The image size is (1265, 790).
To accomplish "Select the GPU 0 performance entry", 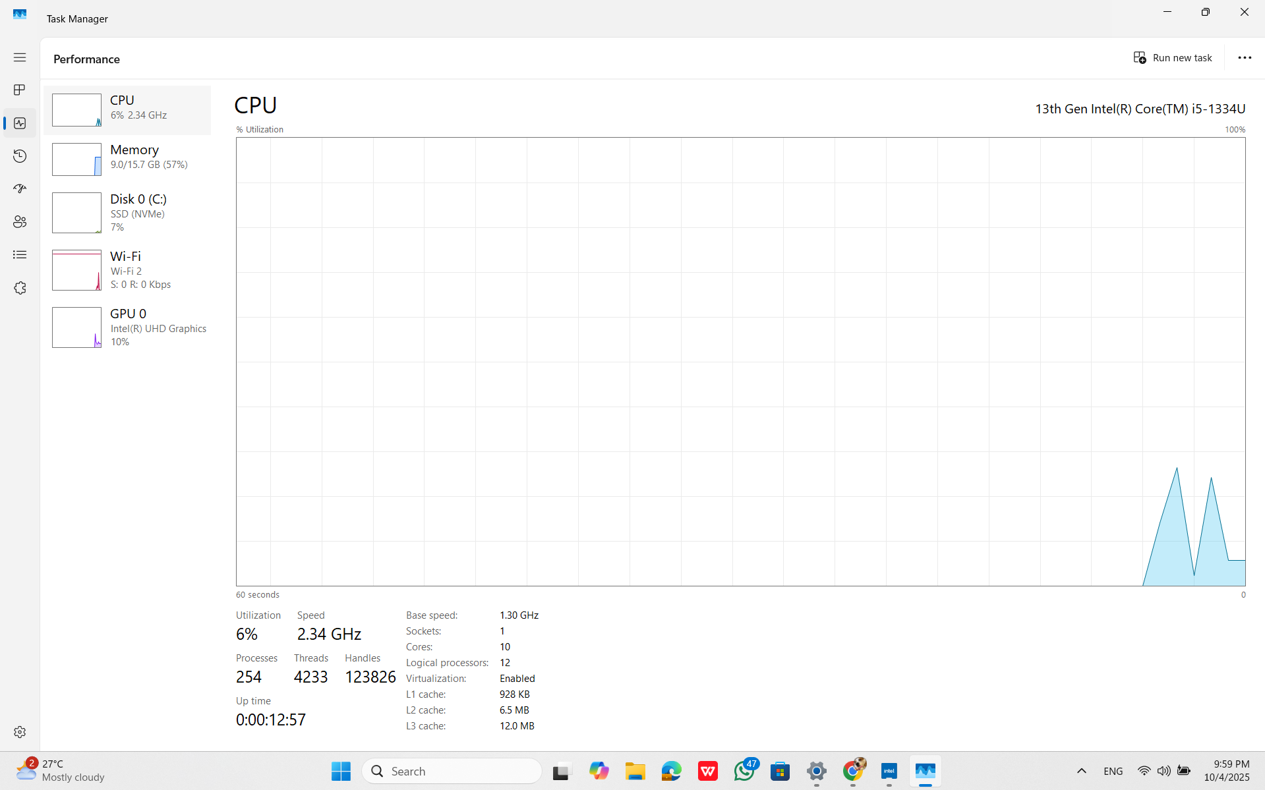I will 127,327.
